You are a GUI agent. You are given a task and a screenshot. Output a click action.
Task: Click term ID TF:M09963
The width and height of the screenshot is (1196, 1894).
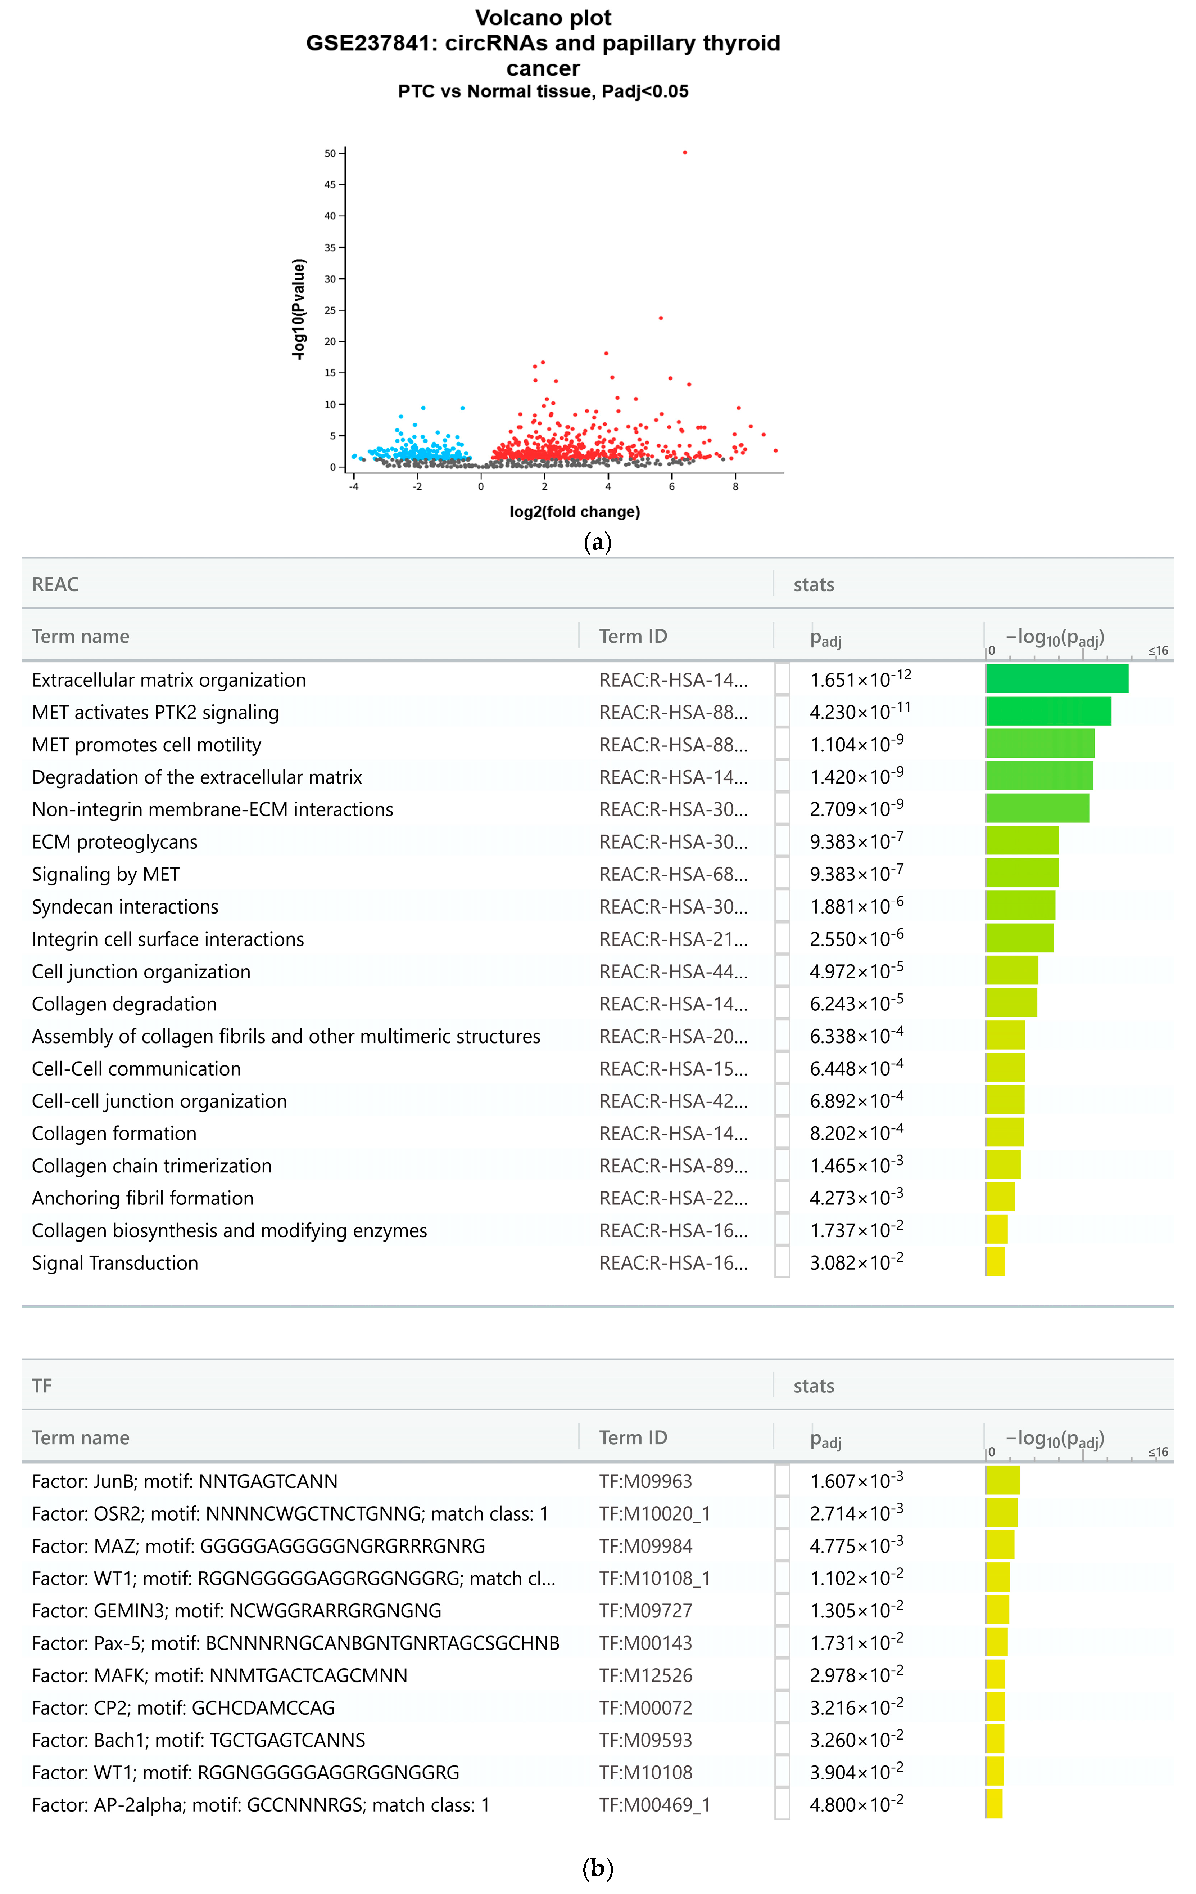coord(645,1481)
